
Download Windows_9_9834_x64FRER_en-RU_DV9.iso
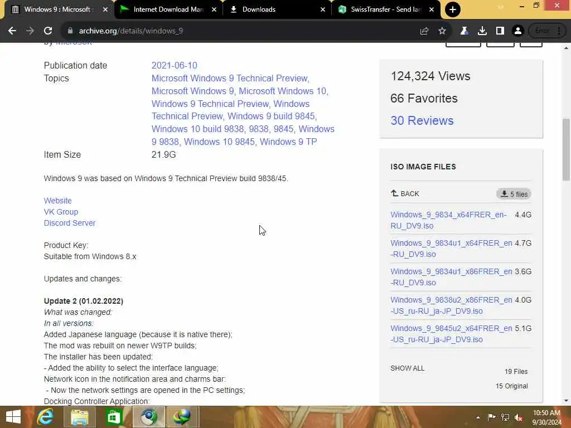(x=448, y=220)
